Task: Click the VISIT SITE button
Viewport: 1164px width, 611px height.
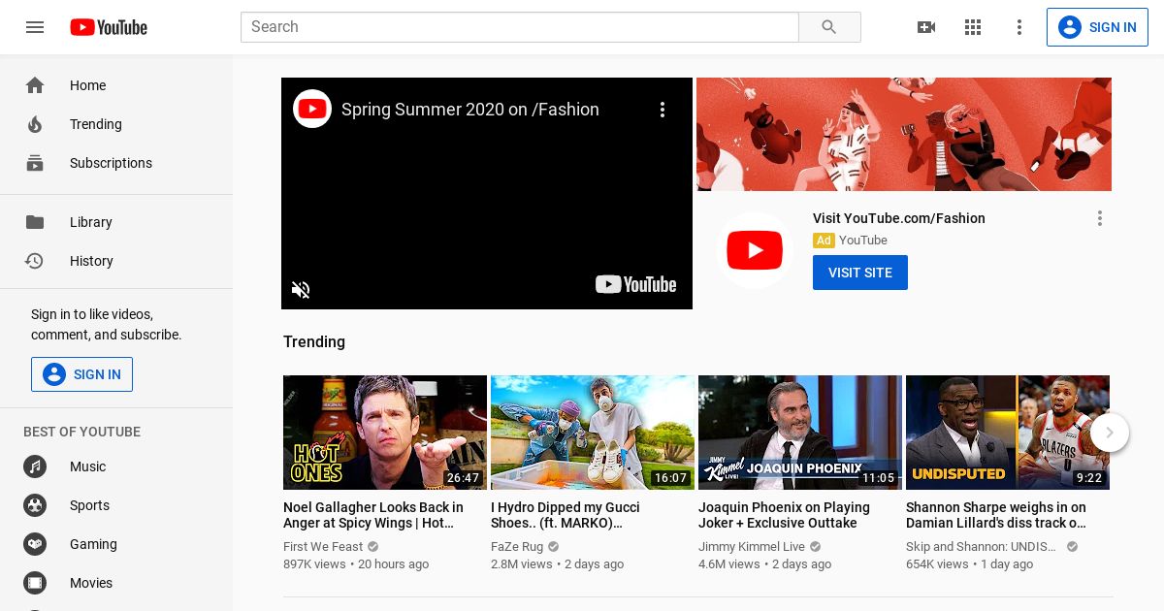Action: [860, 273]
